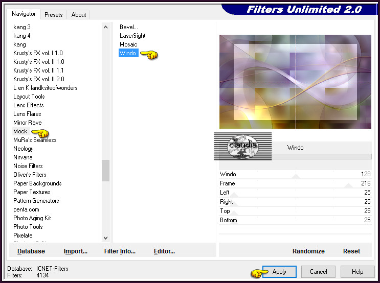Select Krusty's FX vol. II 1.1

(x=38, y=70)
